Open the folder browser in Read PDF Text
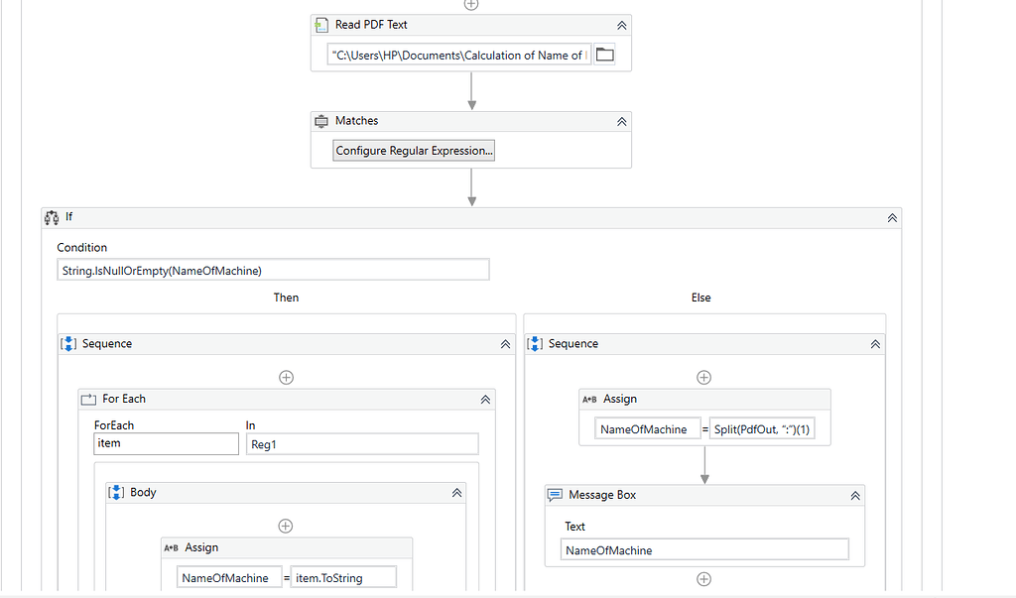The image size is (1016, 598). (605, 55)
